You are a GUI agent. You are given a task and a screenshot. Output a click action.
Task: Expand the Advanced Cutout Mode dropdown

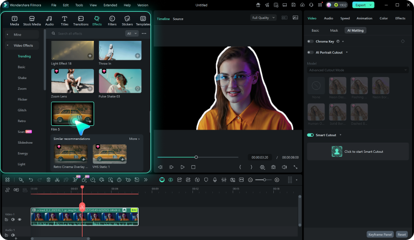[358, 70]
